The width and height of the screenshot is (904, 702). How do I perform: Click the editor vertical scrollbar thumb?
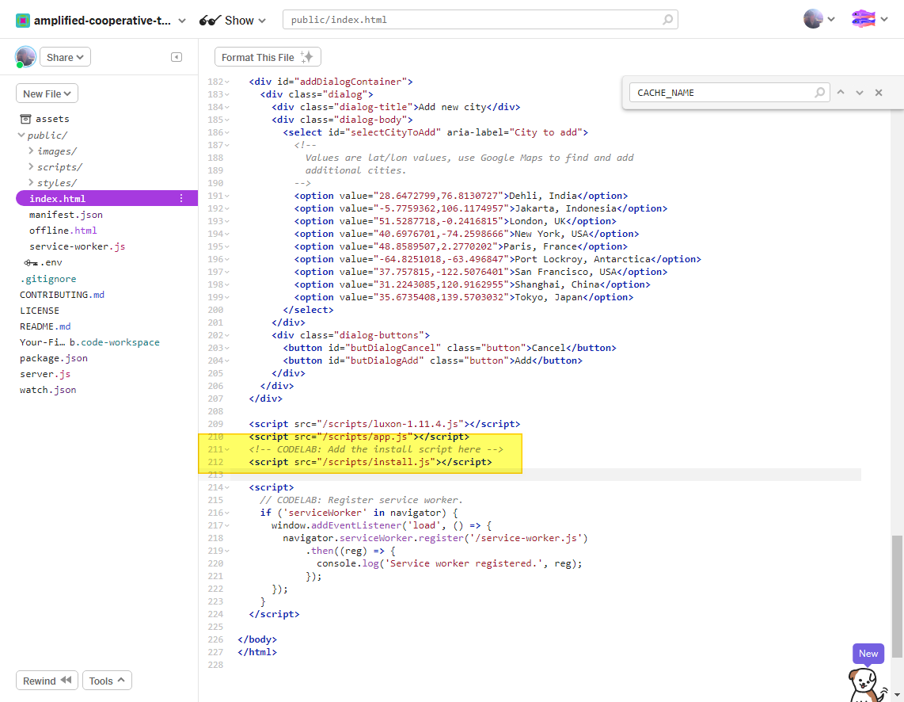[x=897, y=596]
